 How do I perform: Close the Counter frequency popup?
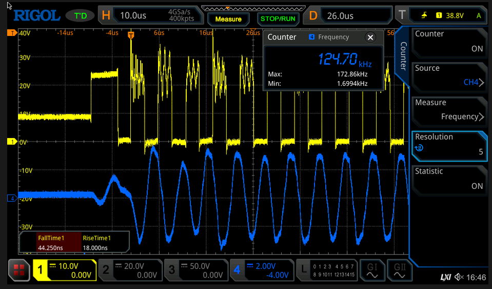370,37
